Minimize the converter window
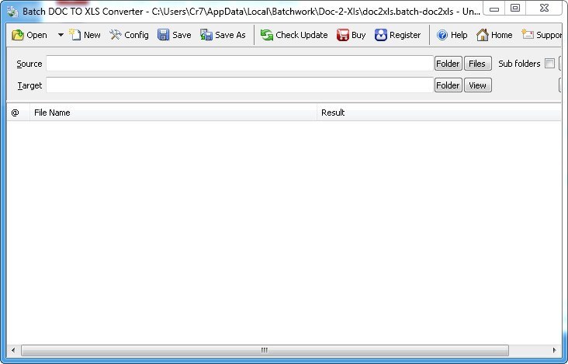The width and height of the screenshot is (568, 364). click(x=494, y=8)
